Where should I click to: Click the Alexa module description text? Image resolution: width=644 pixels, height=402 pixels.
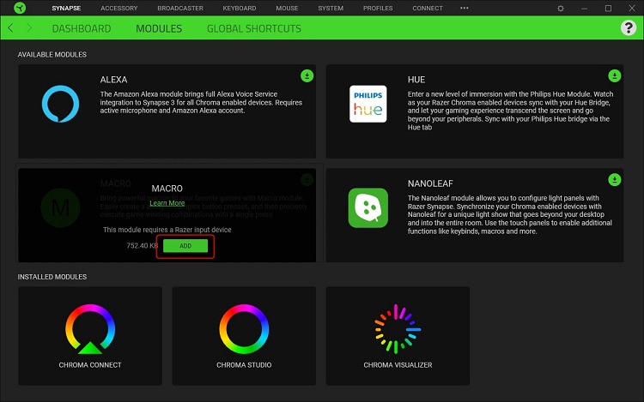[201, 103]
